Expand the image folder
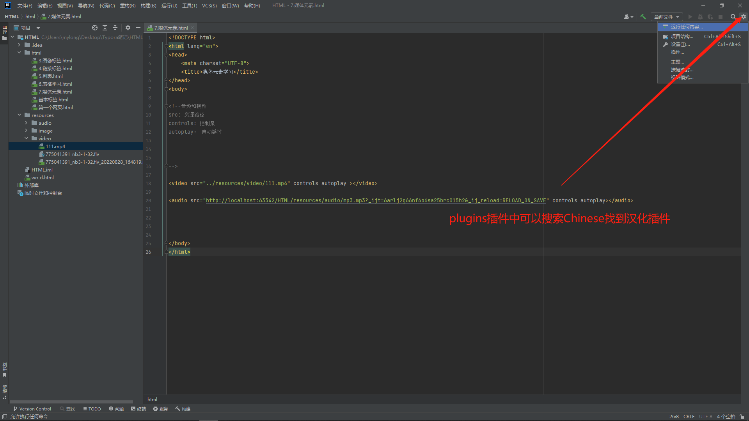Viewport: 749px width, 421px height. (x=27, y=131)
